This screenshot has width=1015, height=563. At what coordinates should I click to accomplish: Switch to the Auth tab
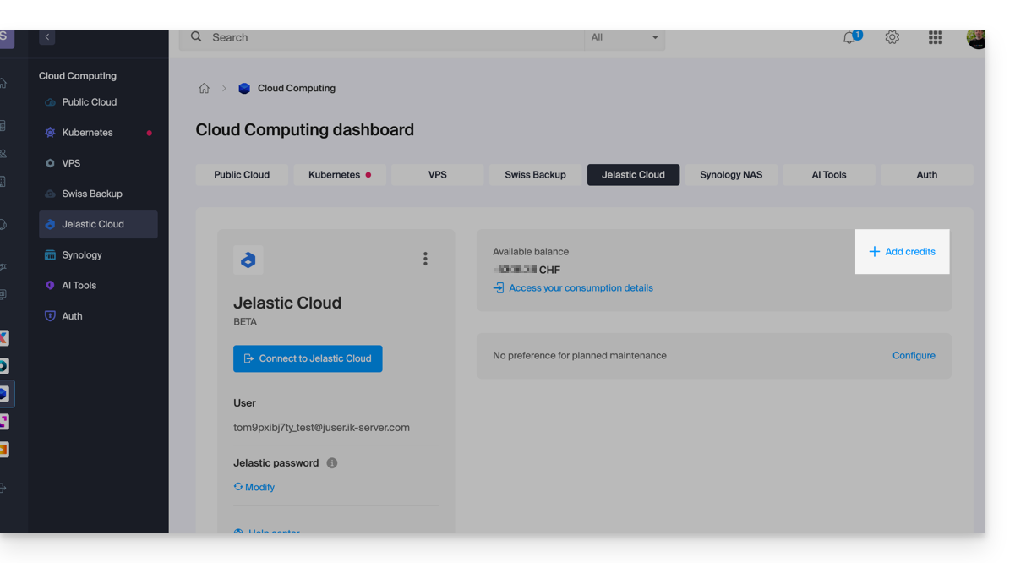[927, 175]
